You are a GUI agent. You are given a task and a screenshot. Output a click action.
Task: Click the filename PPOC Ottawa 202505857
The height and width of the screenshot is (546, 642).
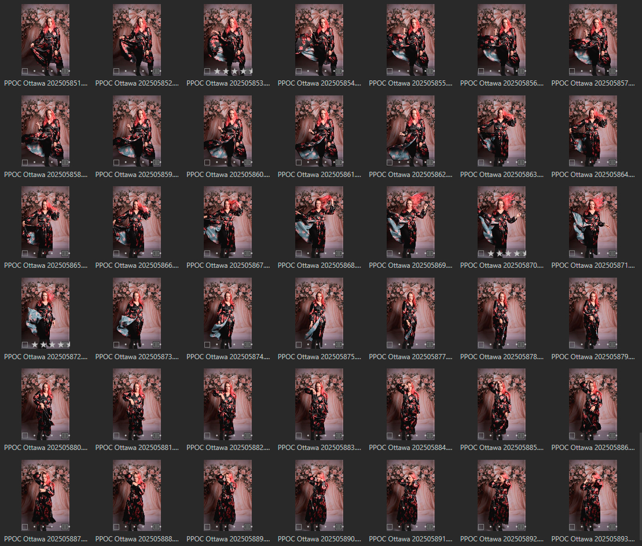(593, 83)
